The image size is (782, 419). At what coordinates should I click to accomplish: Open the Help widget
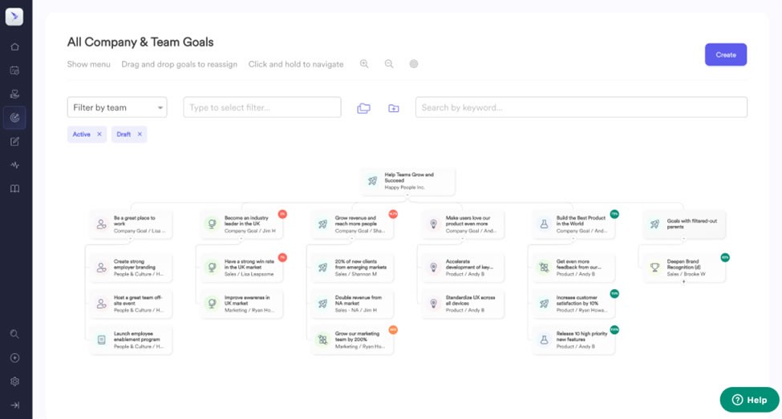pyautogui.click(x=749, y=400)
